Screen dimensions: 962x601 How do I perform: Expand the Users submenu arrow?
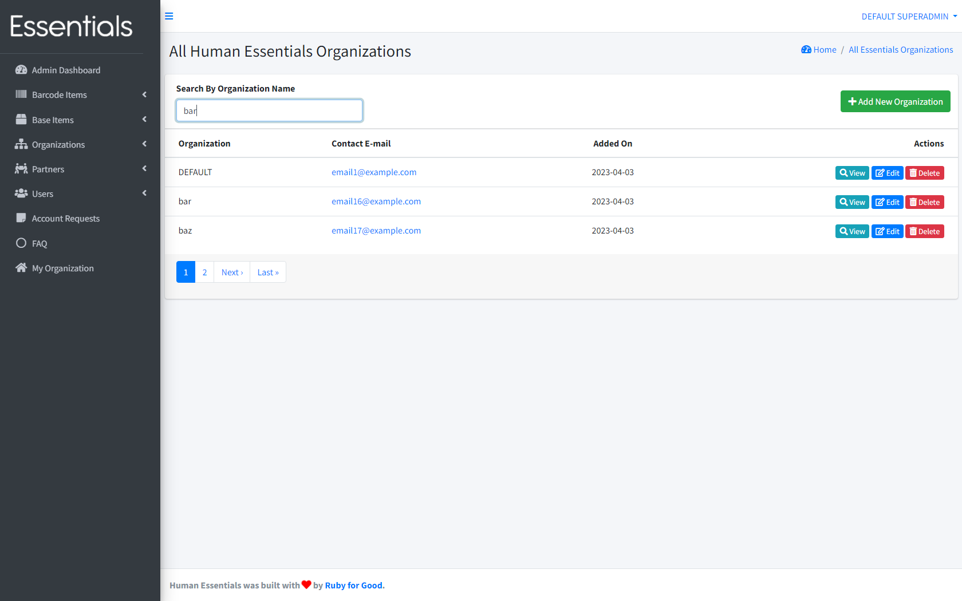[144, 193]
